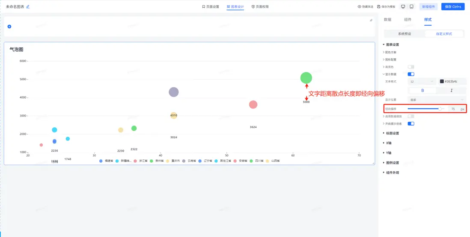Viewport: 470px width, 237px height.
Task: Click the 隐藏筛选 label
Action: point(368,6)
